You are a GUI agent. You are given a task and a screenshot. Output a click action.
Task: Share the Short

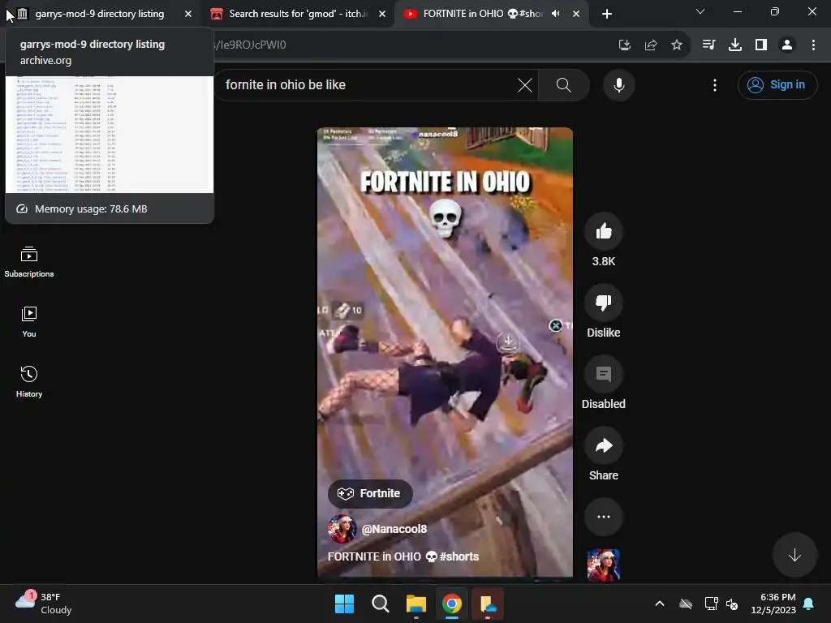tap(604, 445)
